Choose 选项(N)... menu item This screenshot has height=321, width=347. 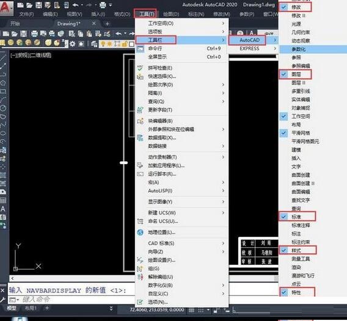point(182,302)
